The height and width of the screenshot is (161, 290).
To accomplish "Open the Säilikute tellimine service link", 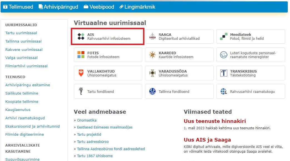I will (22, 93).
